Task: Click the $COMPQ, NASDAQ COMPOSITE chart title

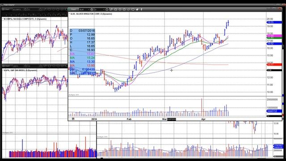Action: click(x=25, y=19)
